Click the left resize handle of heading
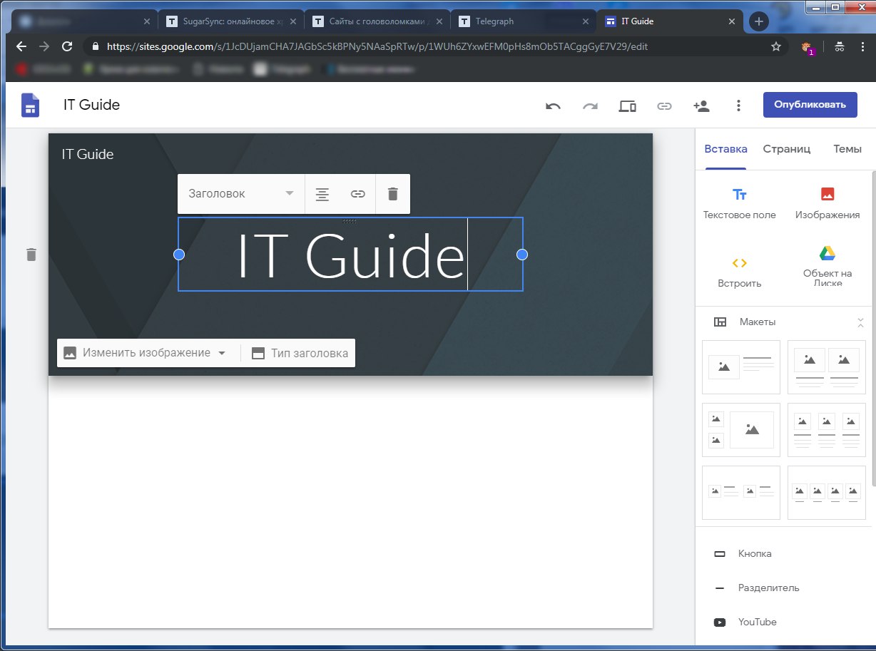Image resolution: width=876 pixels, height=651 pixels. pos(179,255)
